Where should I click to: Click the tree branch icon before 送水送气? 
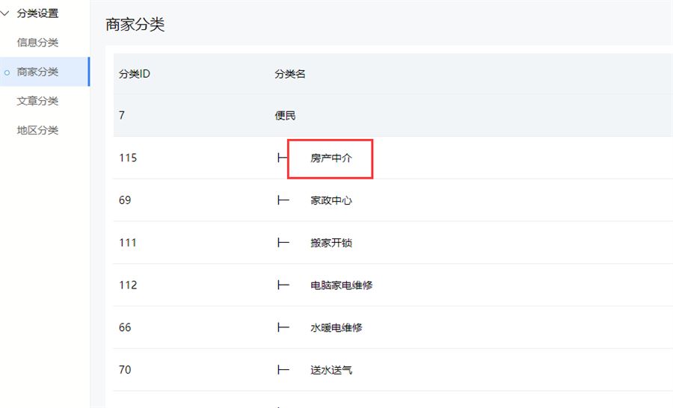point(283,370)
